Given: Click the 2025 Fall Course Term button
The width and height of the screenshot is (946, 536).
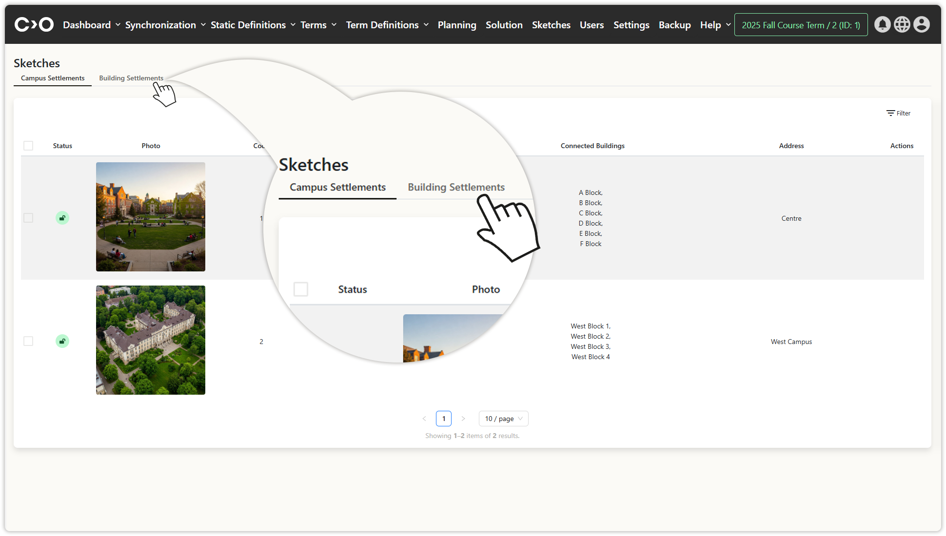Looking at the screenshot, I should click(801, 25).
